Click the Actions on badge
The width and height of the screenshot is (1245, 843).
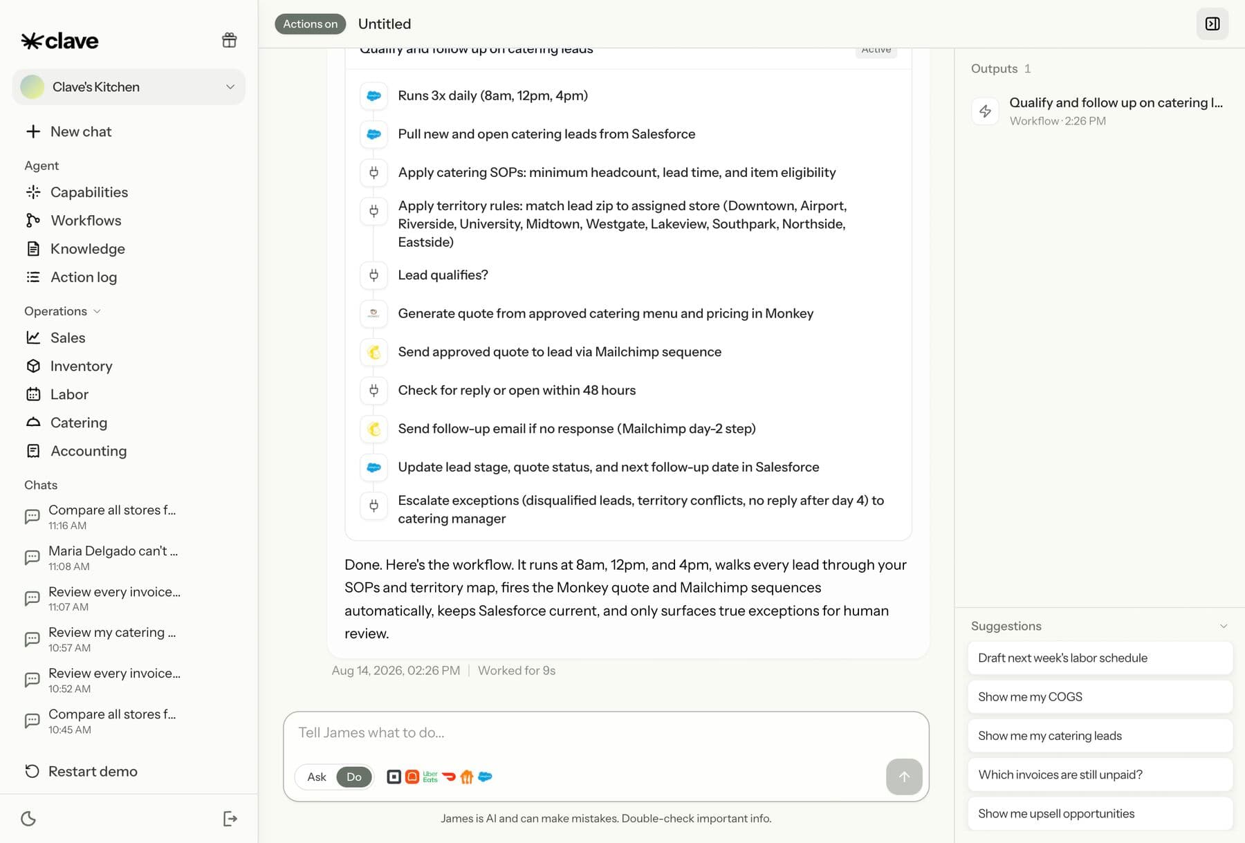click(x=310, y=24)
